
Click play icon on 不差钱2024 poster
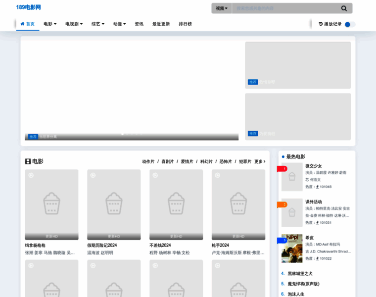pos(155,175)
